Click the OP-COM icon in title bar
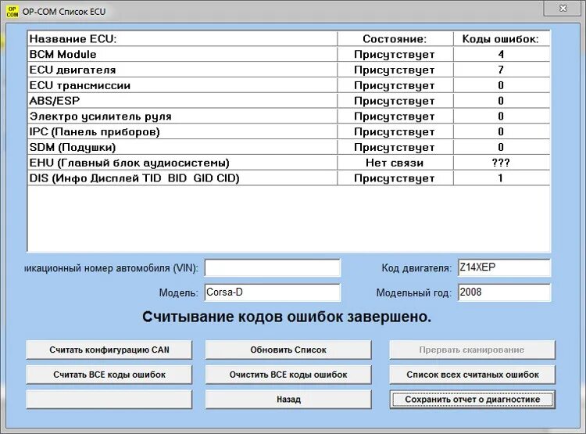 coord(13,12)
